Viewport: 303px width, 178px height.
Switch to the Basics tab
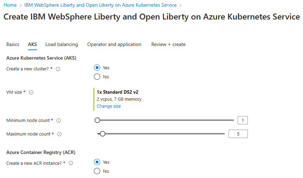pos(13,45)
